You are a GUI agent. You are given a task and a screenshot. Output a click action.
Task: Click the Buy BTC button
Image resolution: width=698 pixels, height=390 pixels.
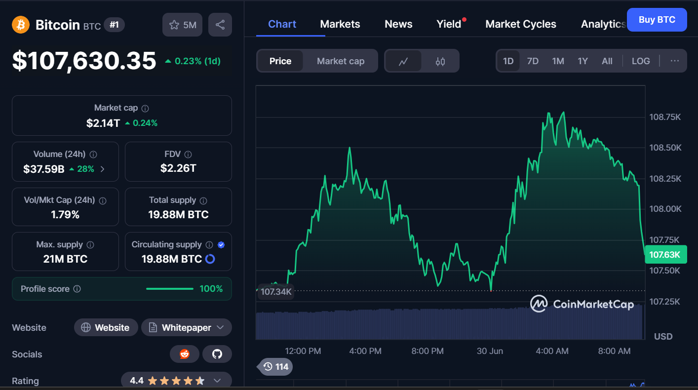tap(657, 20)
